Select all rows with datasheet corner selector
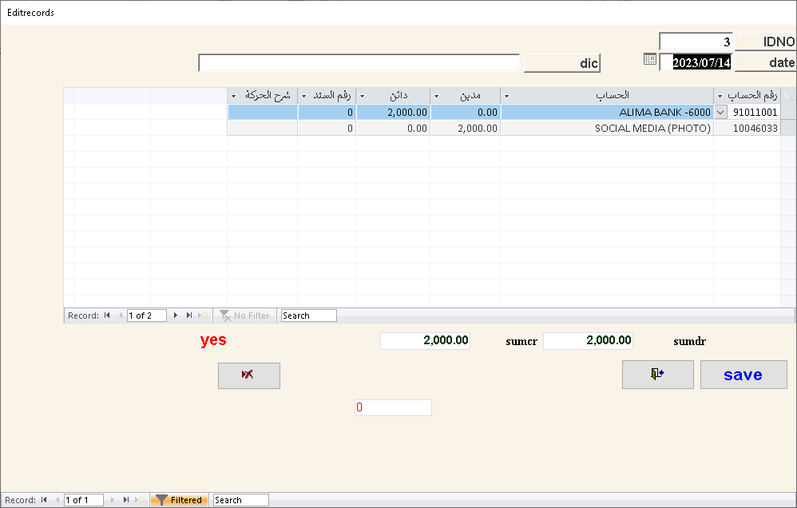Viewport: 797px width, 508px height. coord(788,96)
